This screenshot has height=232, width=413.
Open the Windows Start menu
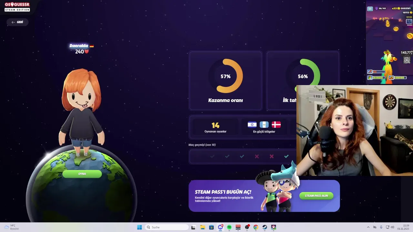point(139,227)
